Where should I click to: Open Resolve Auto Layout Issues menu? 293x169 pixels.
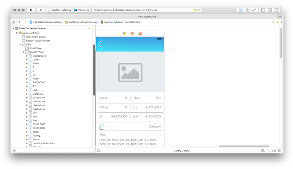(x=274, y=151)
